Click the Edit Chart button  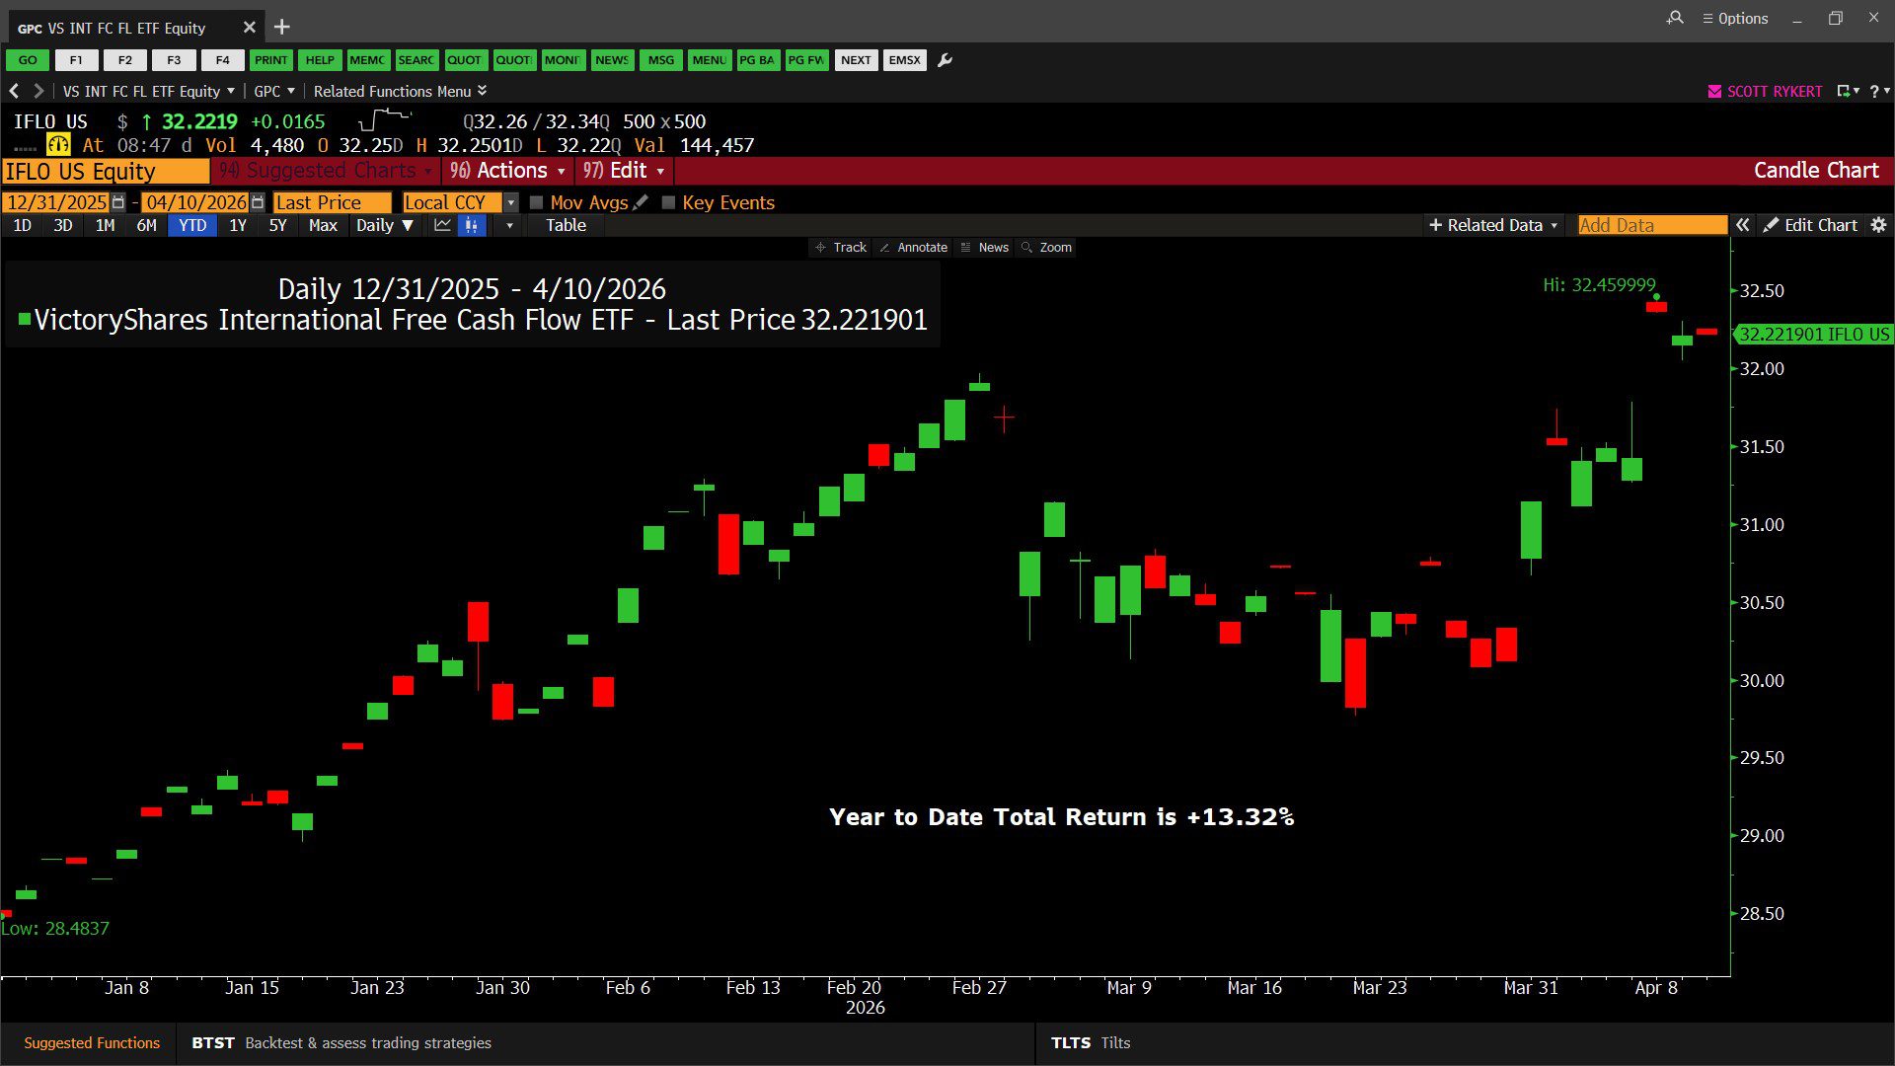[x=1810, y=226]
